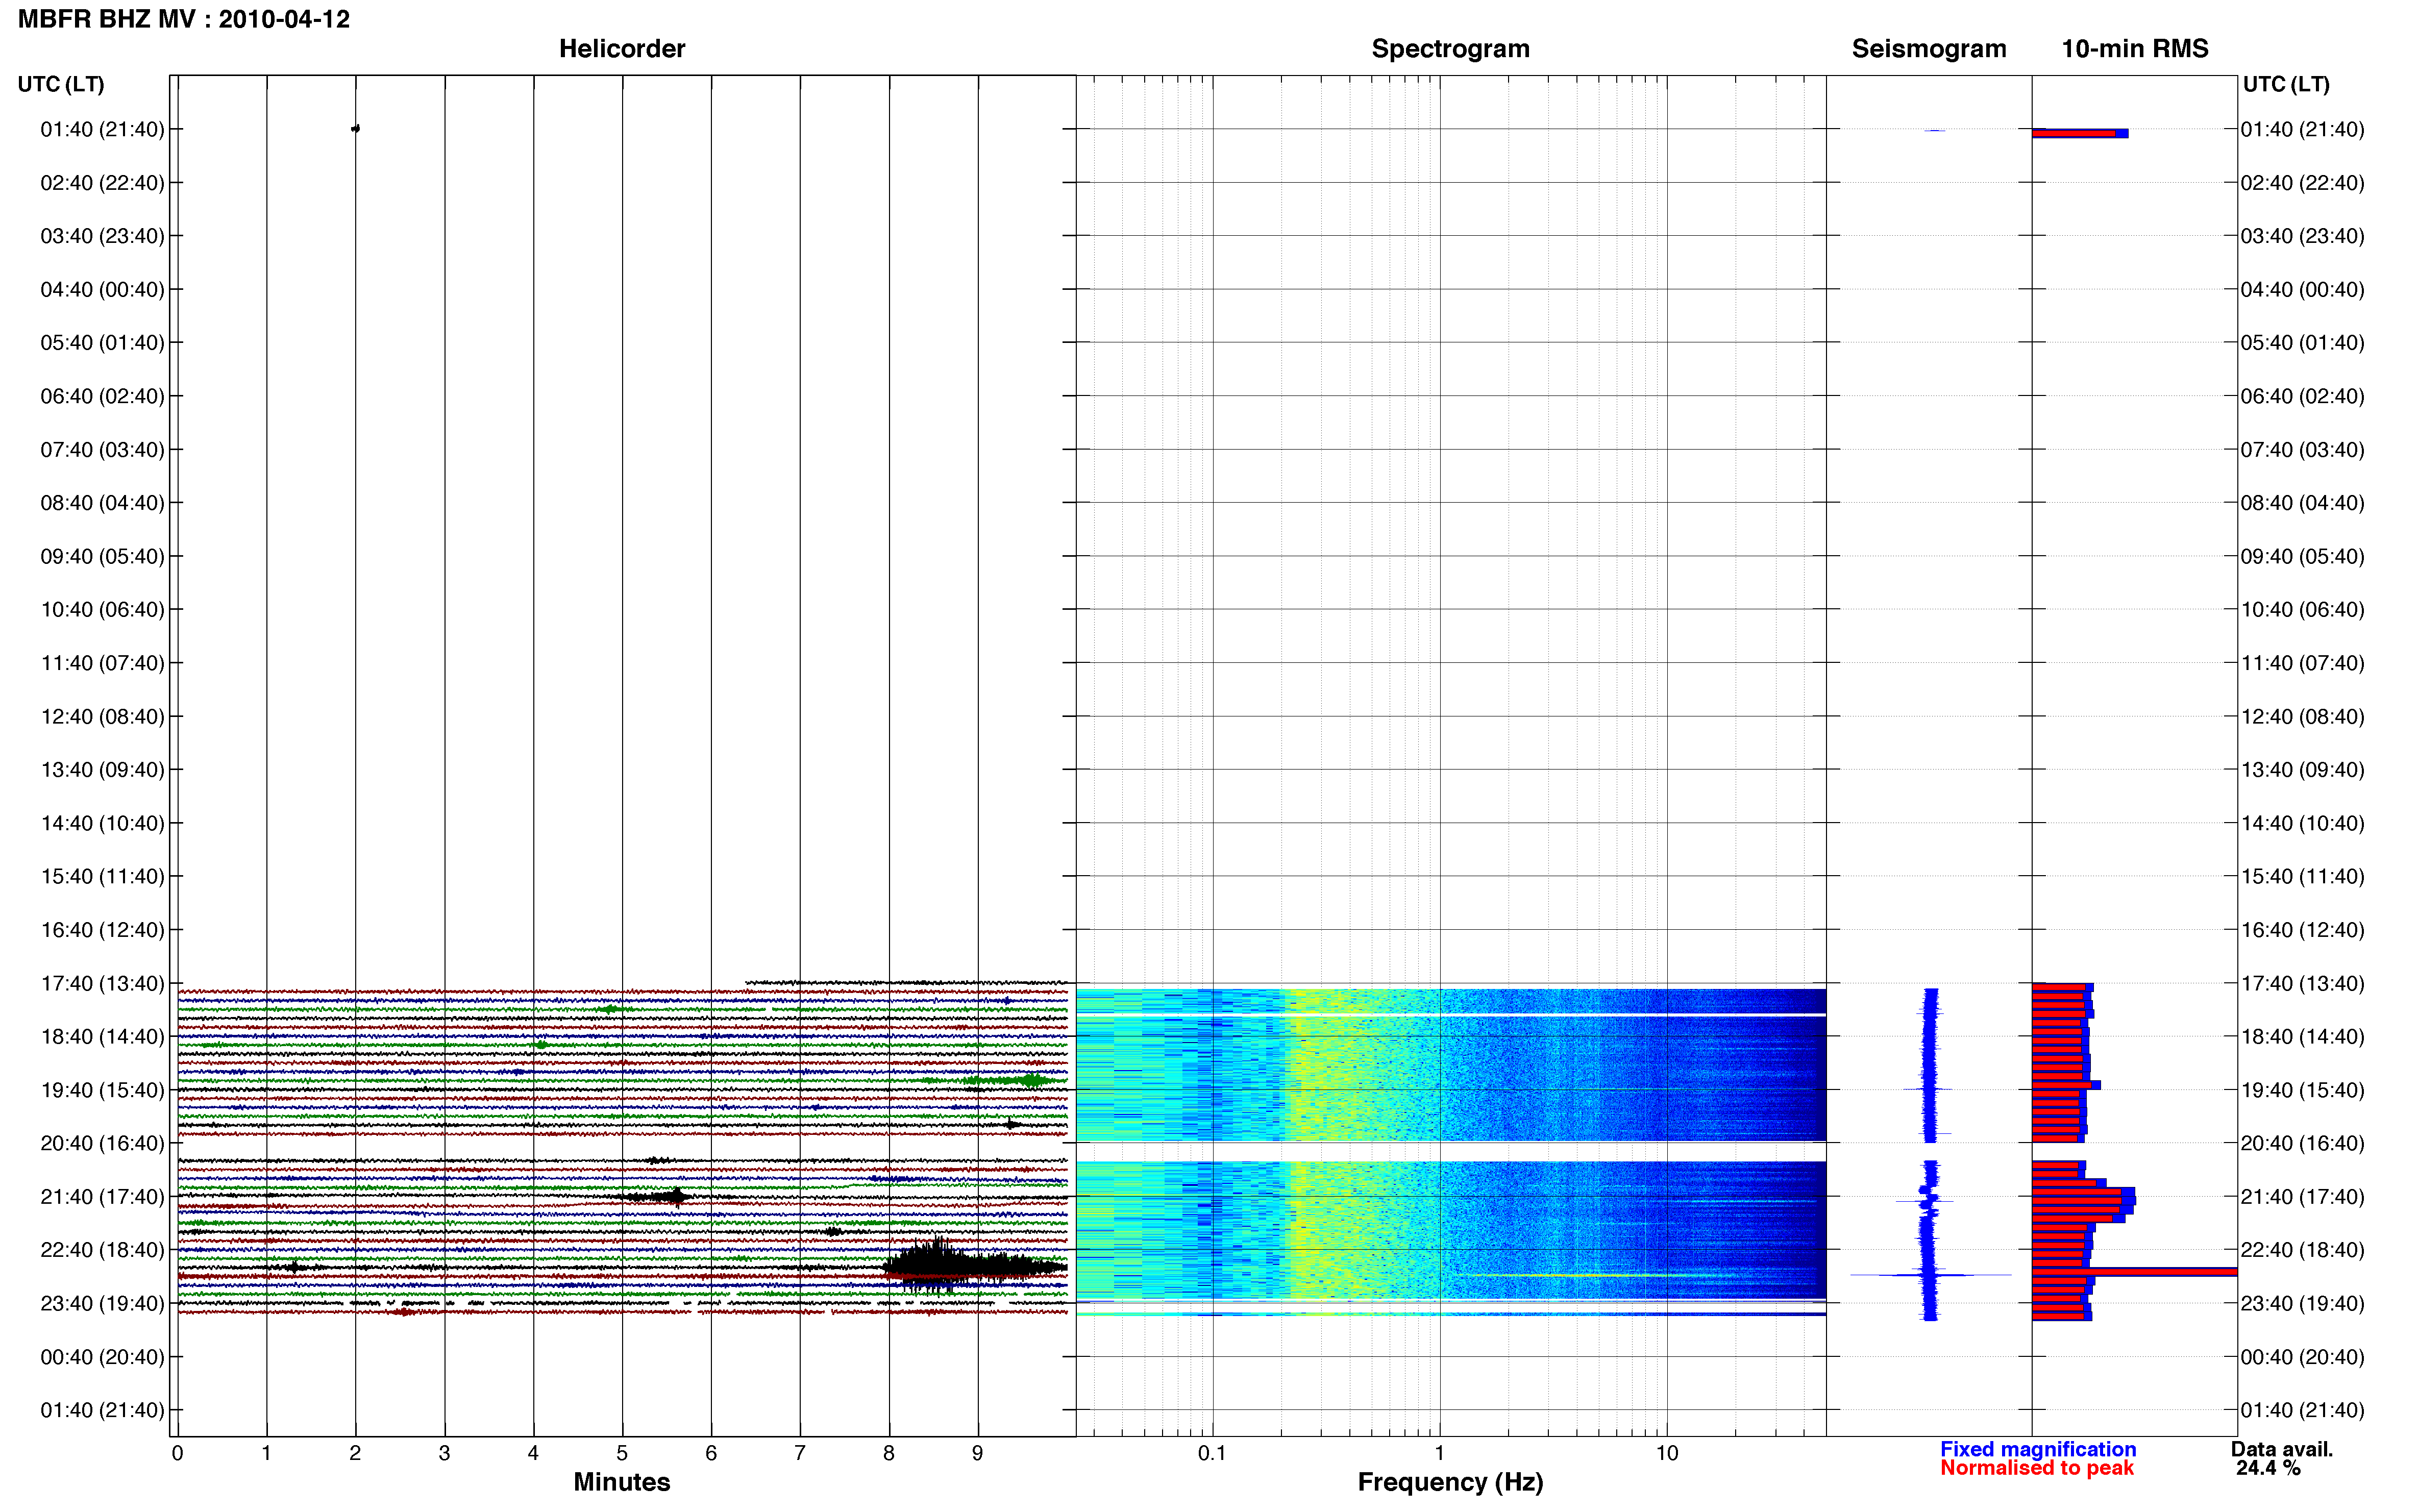The image size is (2419, 1512).
Task: Click '00:40 (20:40)' on the left time axis
Action: tap(102, 1357)
